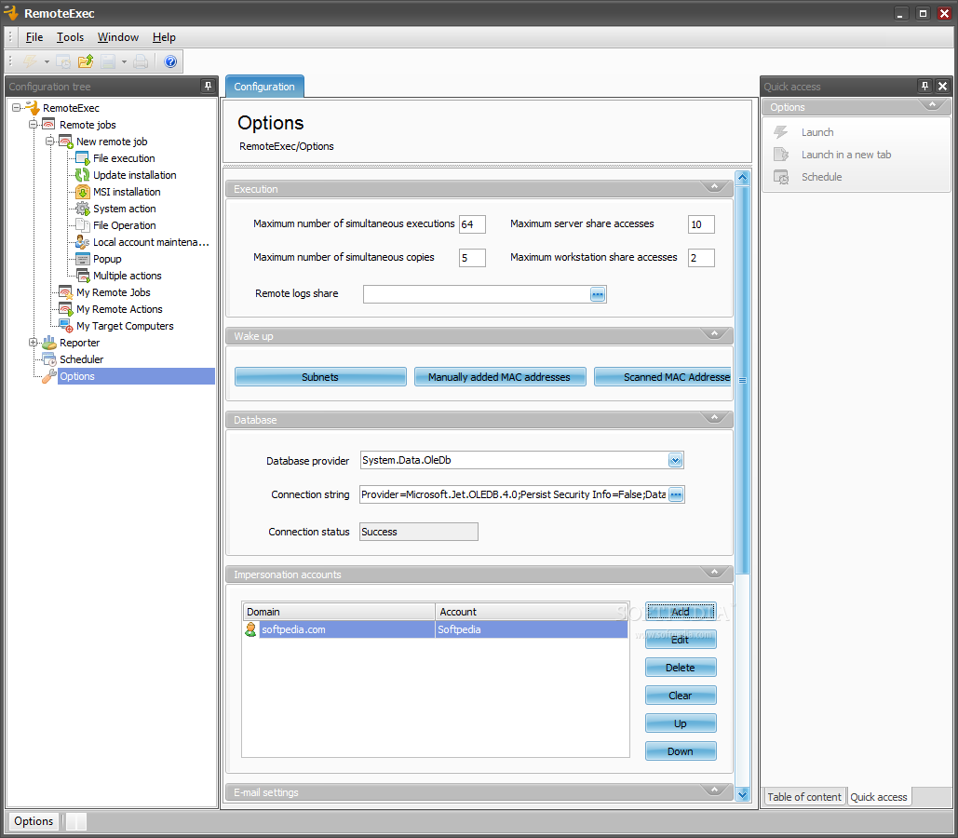Select Update installation tree item

pyautogui.click(x=134, y=175)
